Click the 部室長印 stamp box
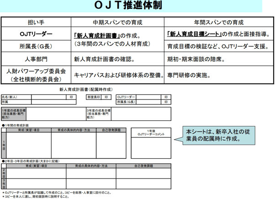275x199 pixels. pyautogui.click(x=106, y=97)
